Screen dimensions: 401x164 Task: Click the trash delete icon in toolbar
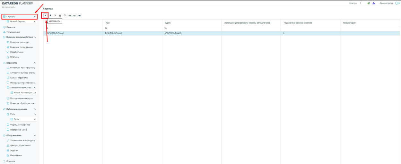pos(60,15)
